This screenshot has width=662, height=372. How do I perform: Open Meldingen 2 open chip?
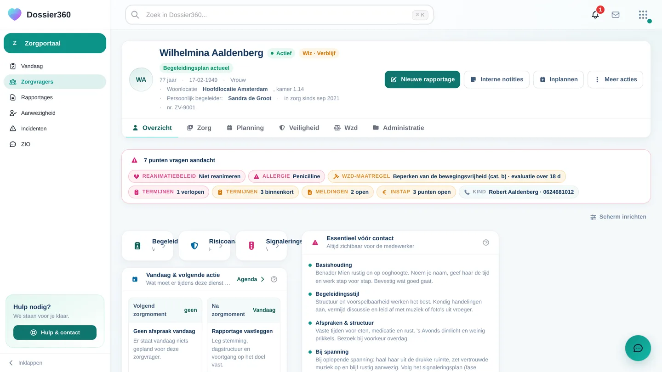pyautogui.click(x=337, y=192)
